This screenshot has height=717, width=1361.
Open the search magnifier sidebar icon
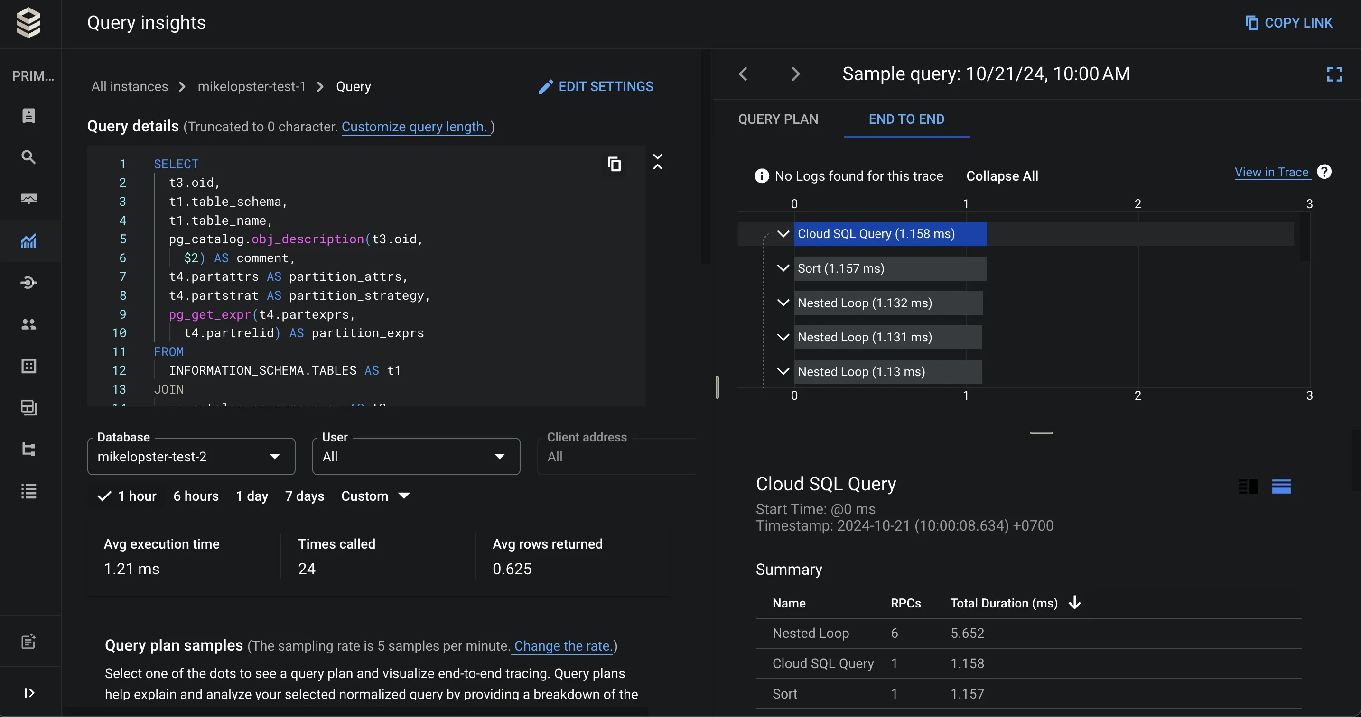coord(28,157)
